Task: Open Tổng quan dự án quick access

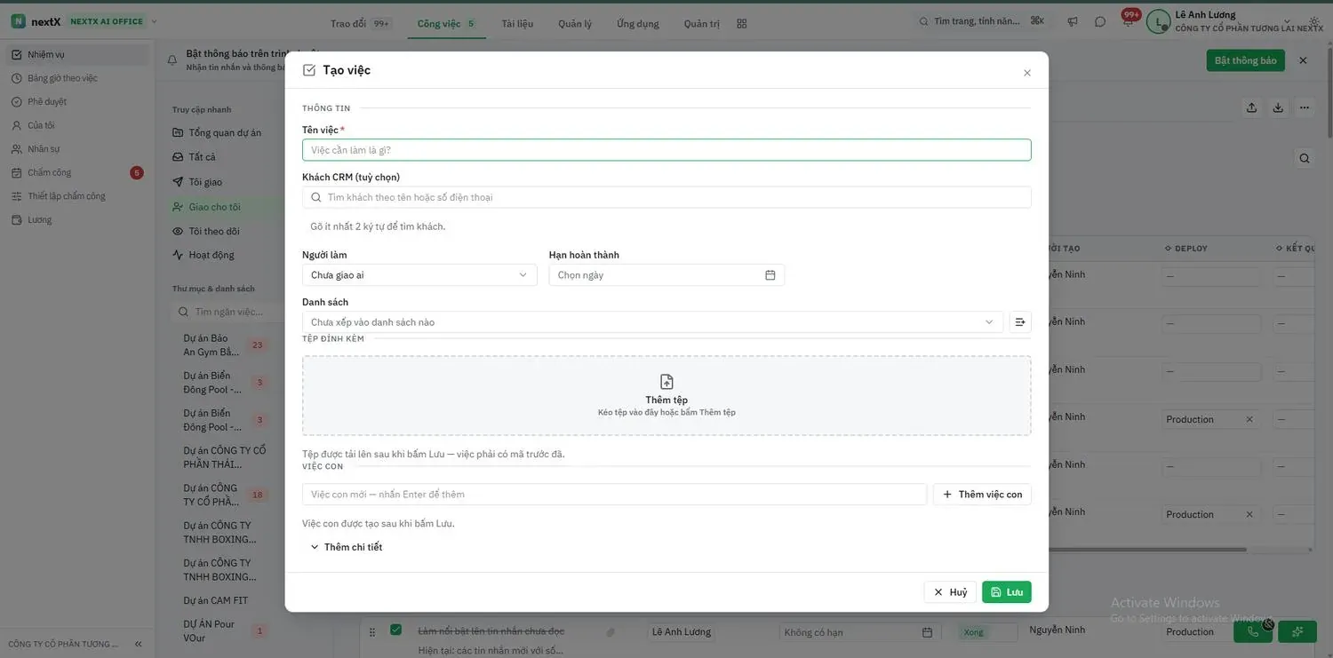Action: [x=225, y=132]
